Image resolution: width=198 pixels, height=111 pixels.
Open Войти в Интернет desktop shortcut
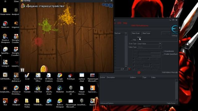click(60, 103)
